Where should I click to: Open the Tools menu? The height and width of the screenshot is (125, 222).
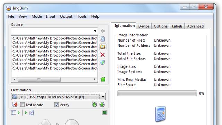[82, 16]
